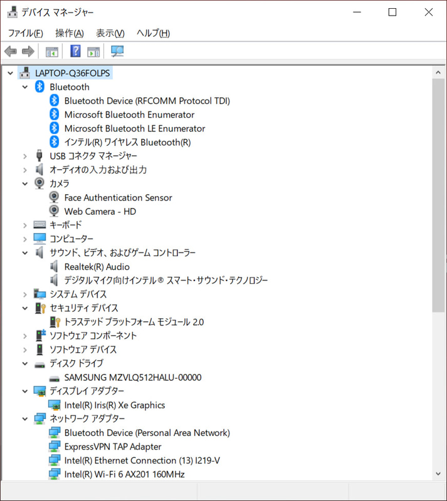Maximize the Device Manager window

tap(392, 12)
